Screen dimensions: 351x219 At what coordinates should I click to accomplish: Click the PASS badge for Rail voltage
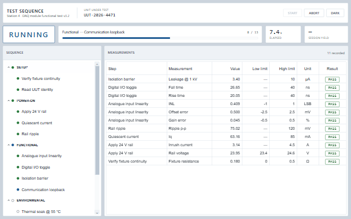332,153
